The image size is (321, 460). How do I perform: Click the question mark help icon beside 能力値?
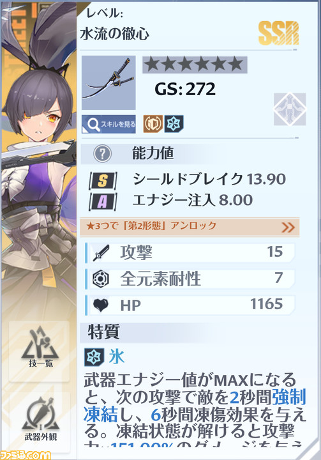tap(102, 154)
